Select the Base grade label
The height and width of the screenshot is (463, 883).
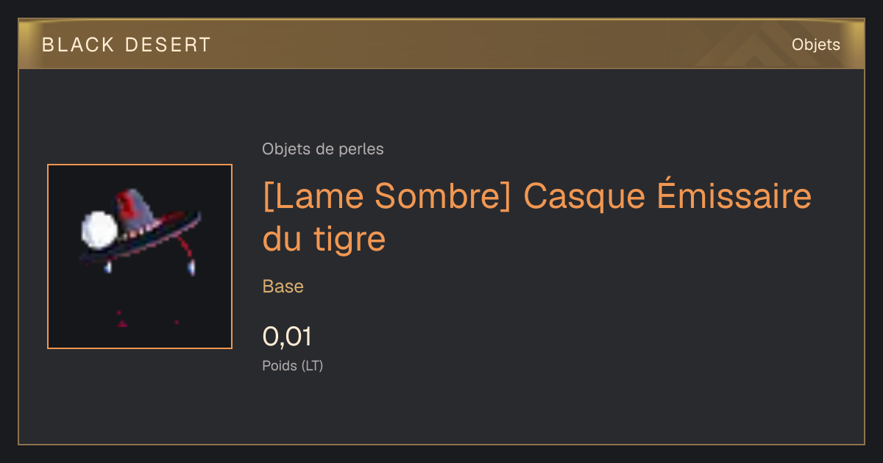[x=283, y=287]
